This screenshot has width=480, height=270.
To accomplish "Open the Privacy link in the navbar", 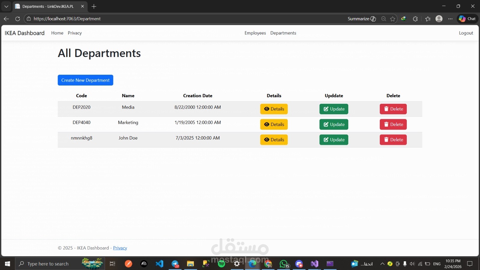I will coord(75,33).
